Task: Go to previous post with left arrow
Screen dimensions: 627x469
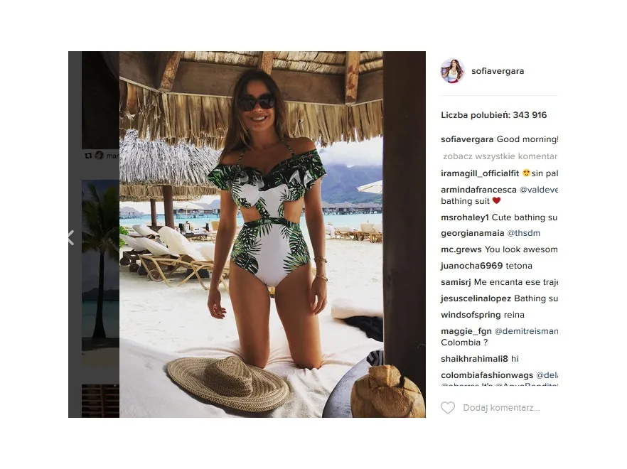Action: click(71, 237)
